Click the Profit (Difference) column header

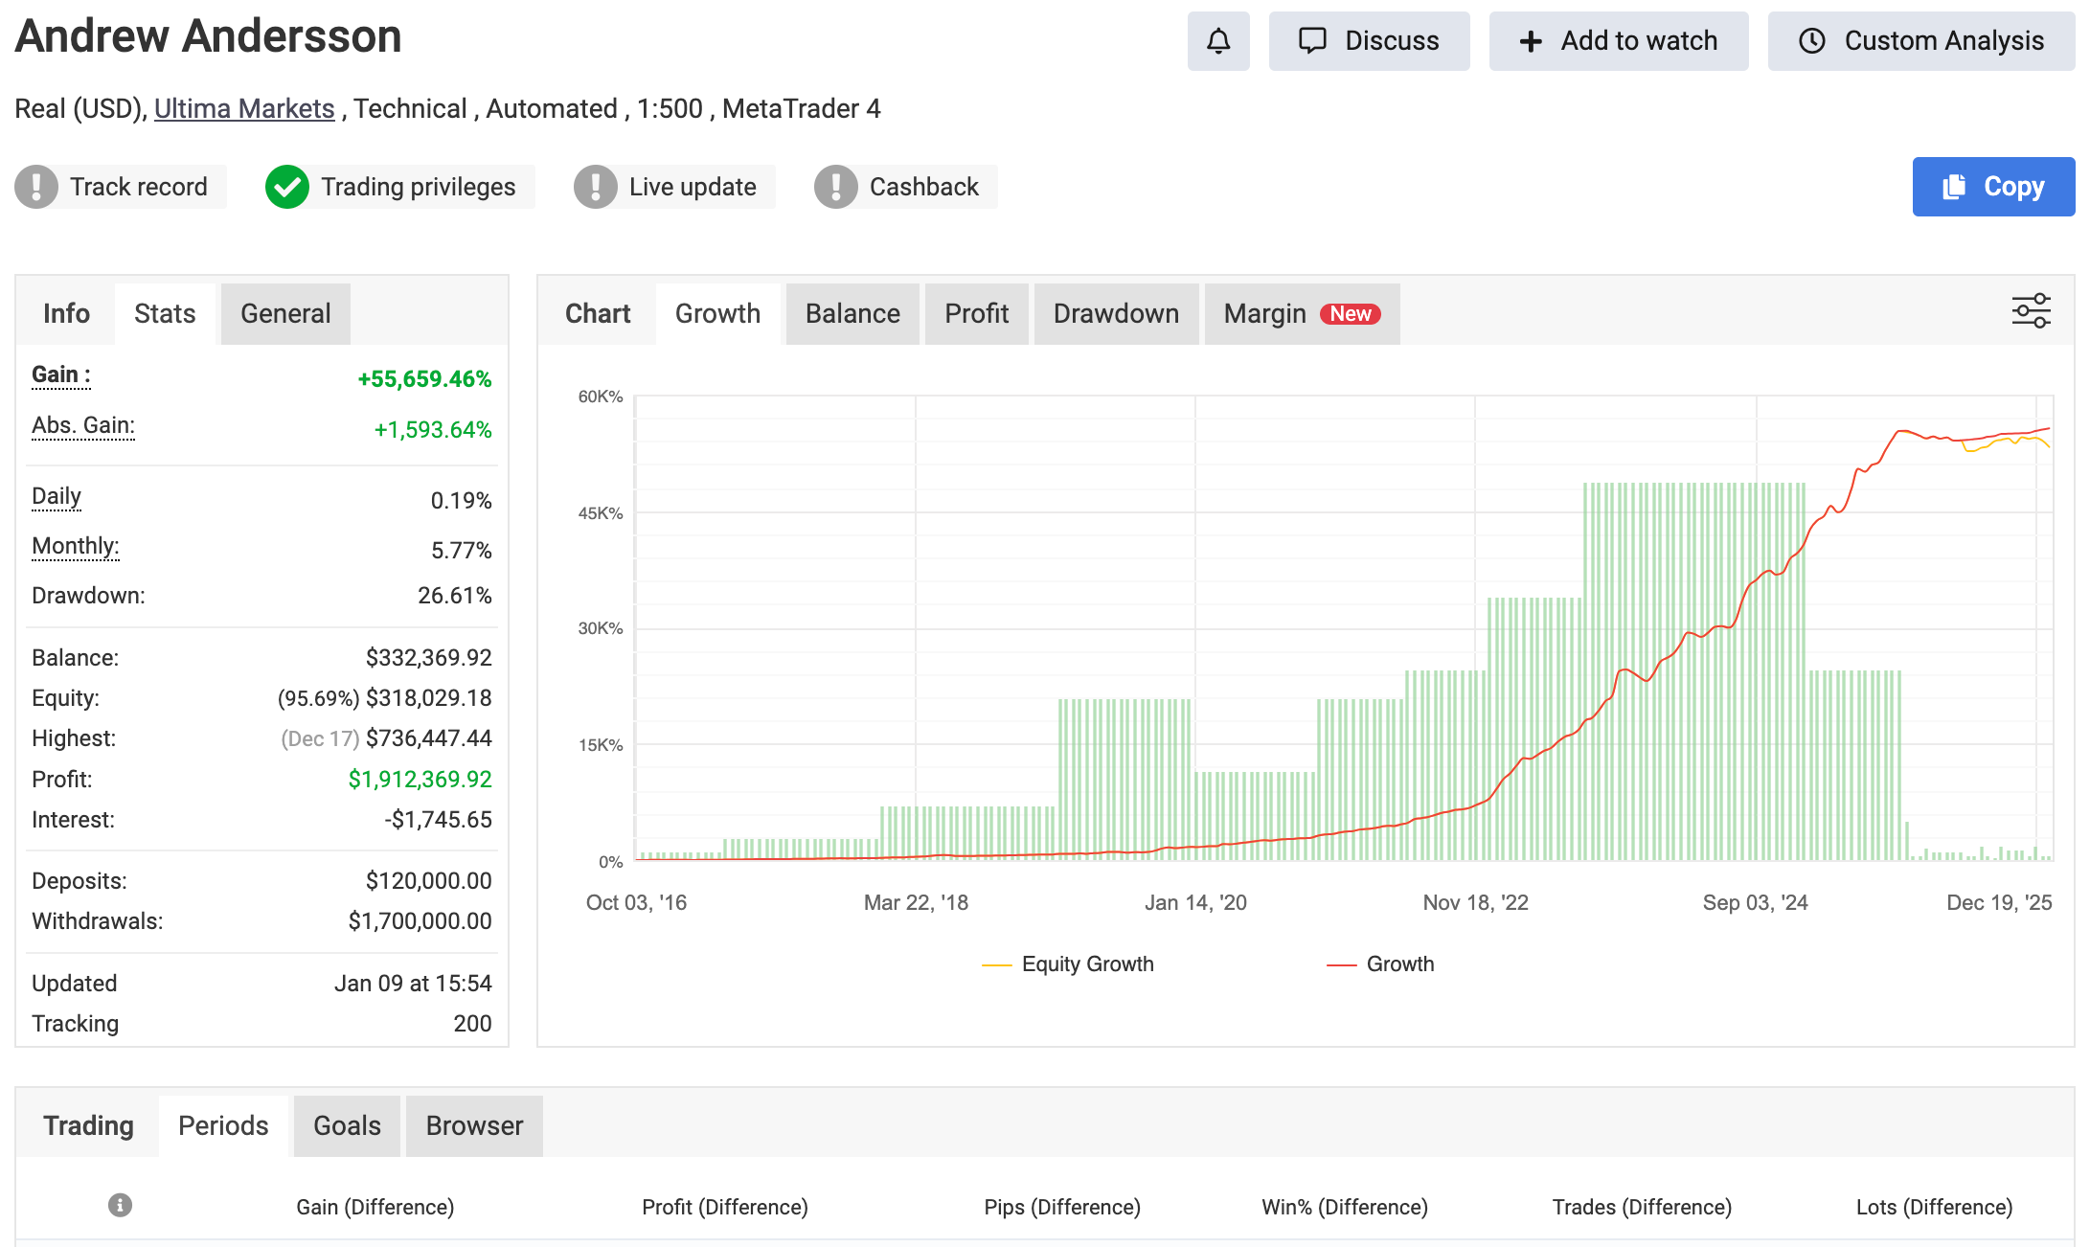[725, 1207]
